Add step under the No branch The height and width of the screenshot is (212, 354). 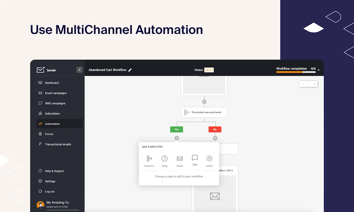(x=215, y=138)
